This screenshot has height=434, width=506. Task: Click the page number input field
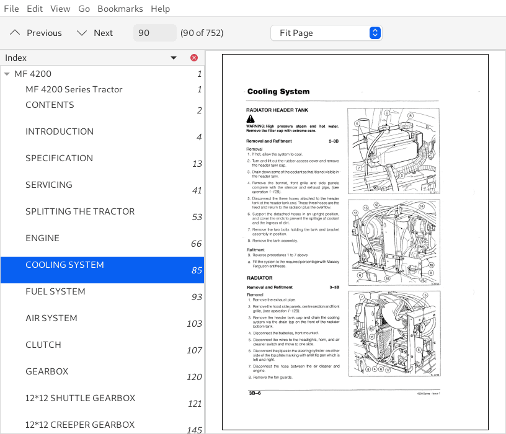(154, 32)
